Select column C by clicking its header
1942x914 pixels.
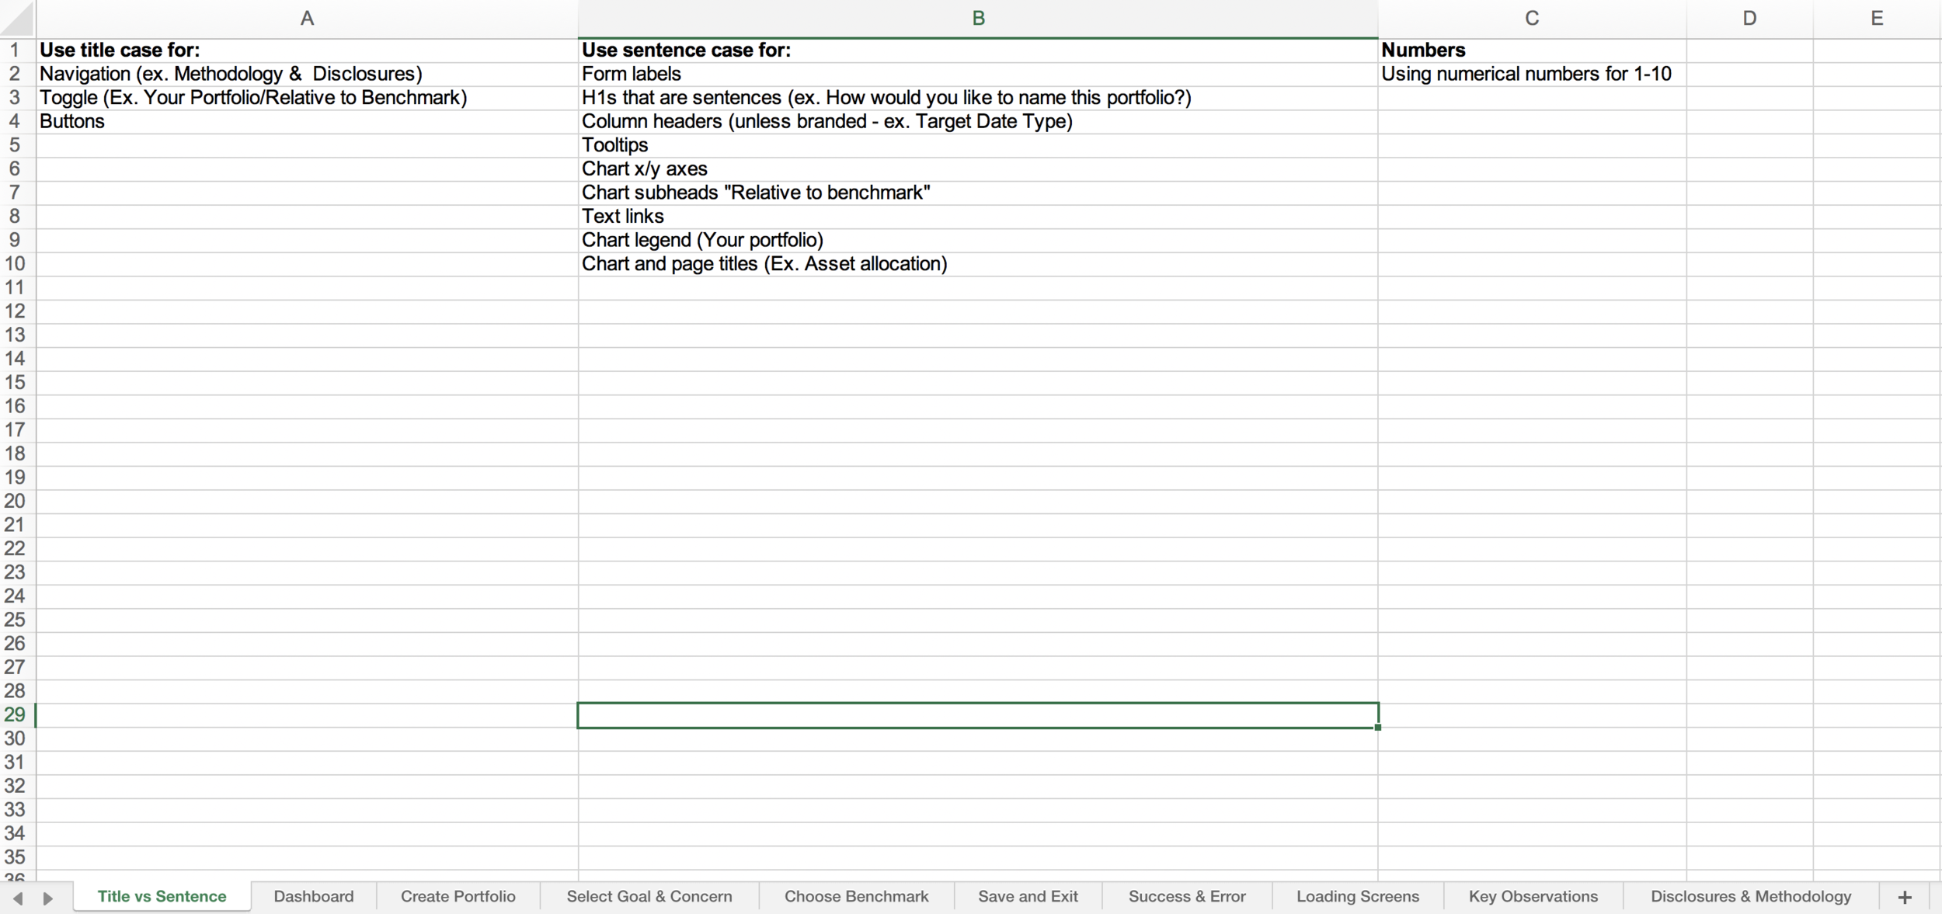[1532, 17]
